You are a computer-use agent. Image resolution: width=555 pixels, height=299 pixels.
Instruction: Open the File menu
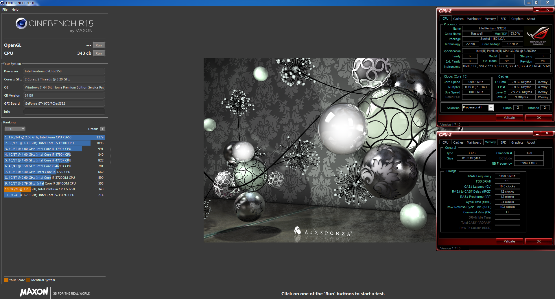click(5, 10)
